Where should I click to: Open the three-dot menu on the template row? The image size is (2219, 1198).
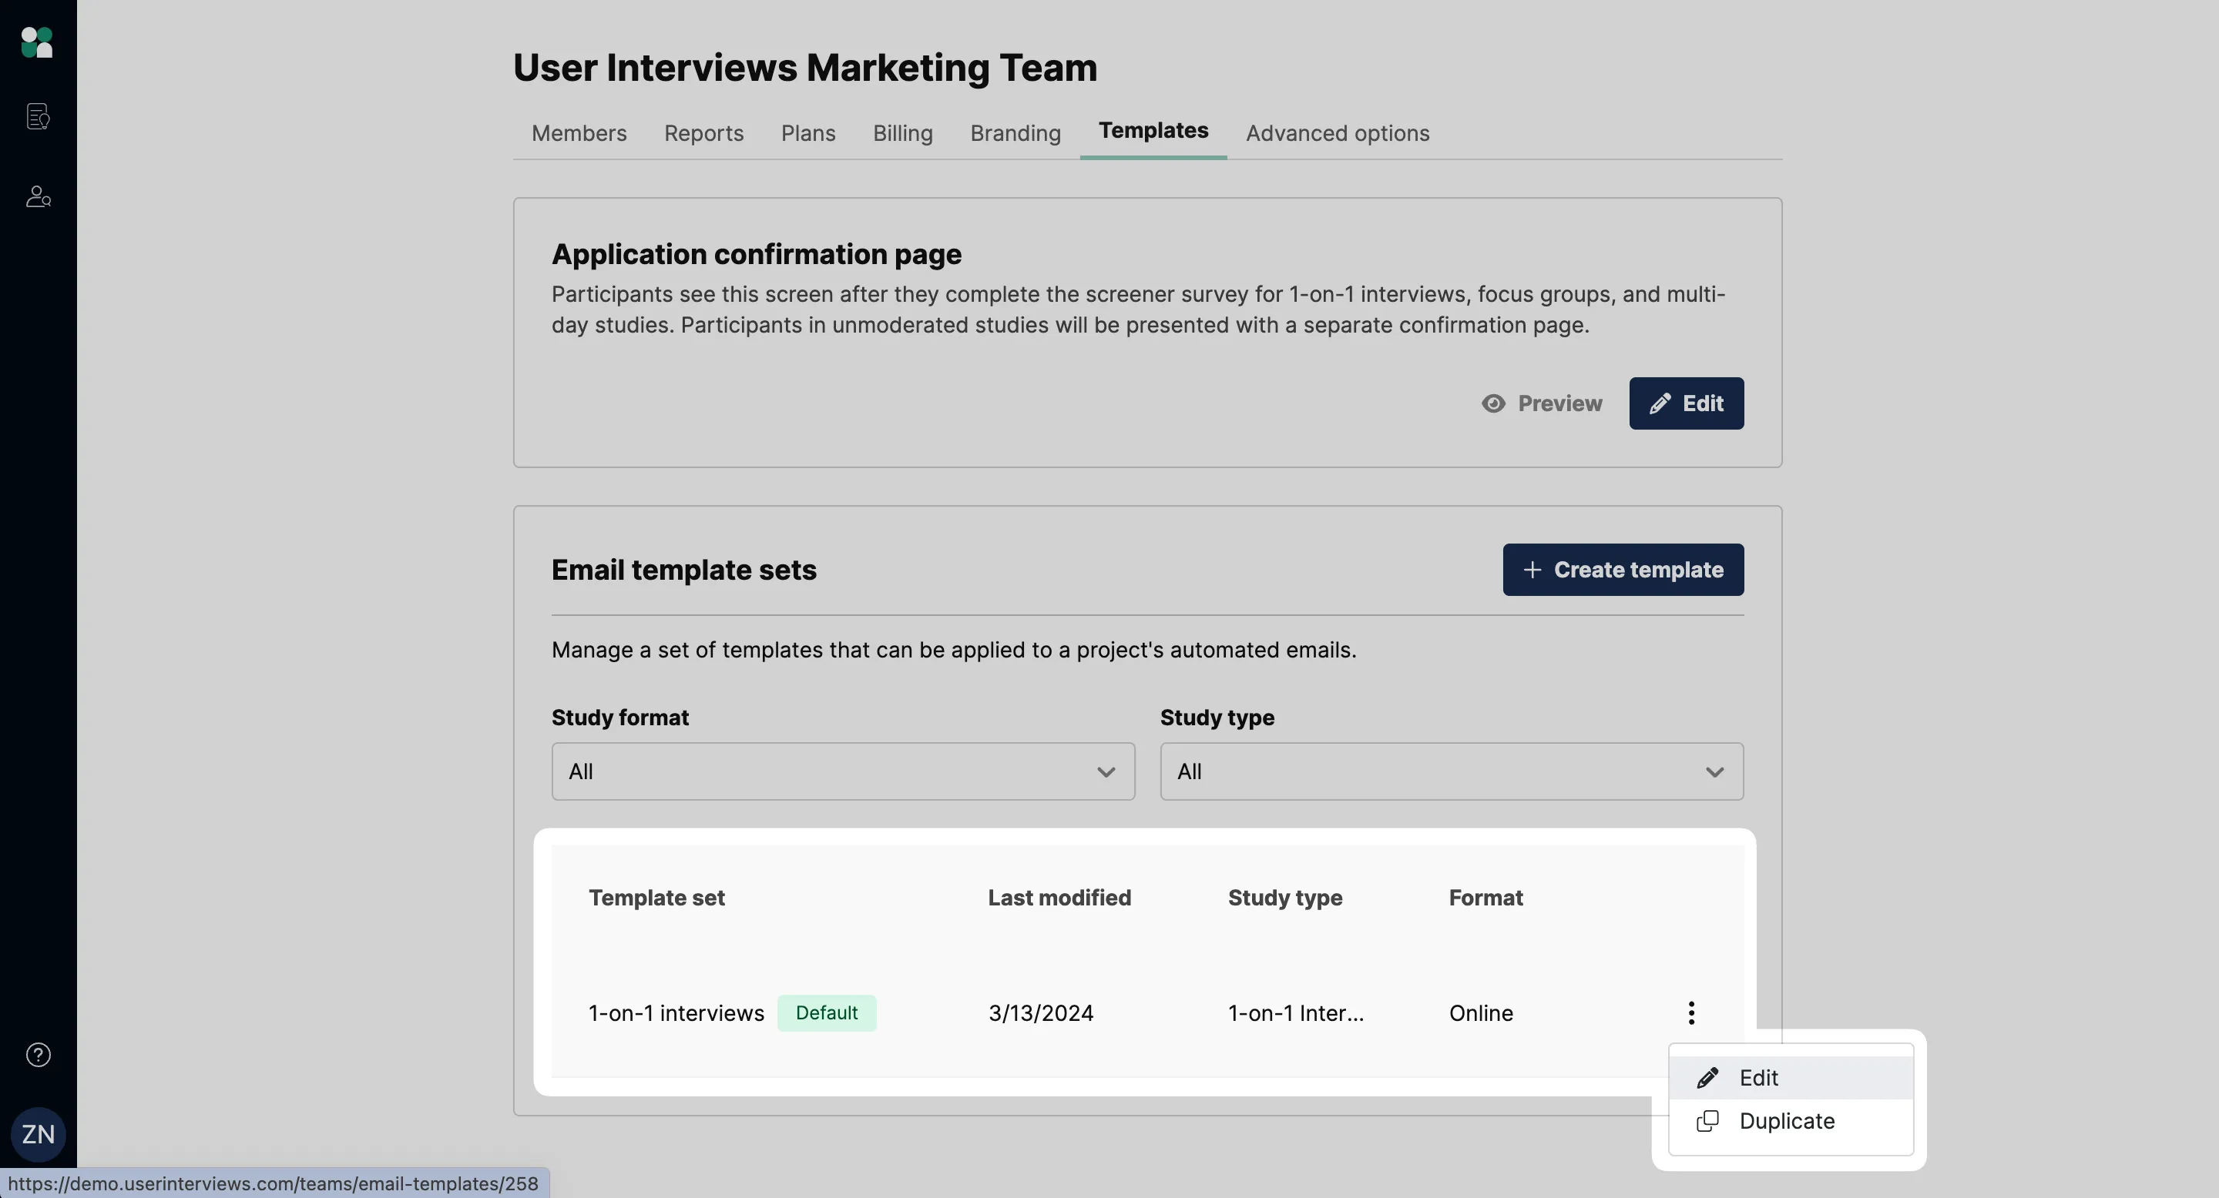(x=1691, y=1012)
